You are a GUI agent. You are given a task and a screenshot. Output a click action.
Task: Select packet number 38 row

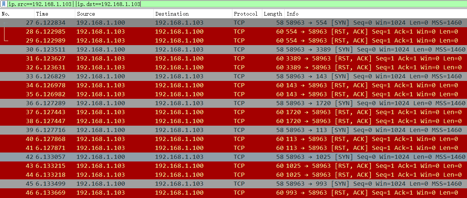pyautogui.click(x=233, y=121)
